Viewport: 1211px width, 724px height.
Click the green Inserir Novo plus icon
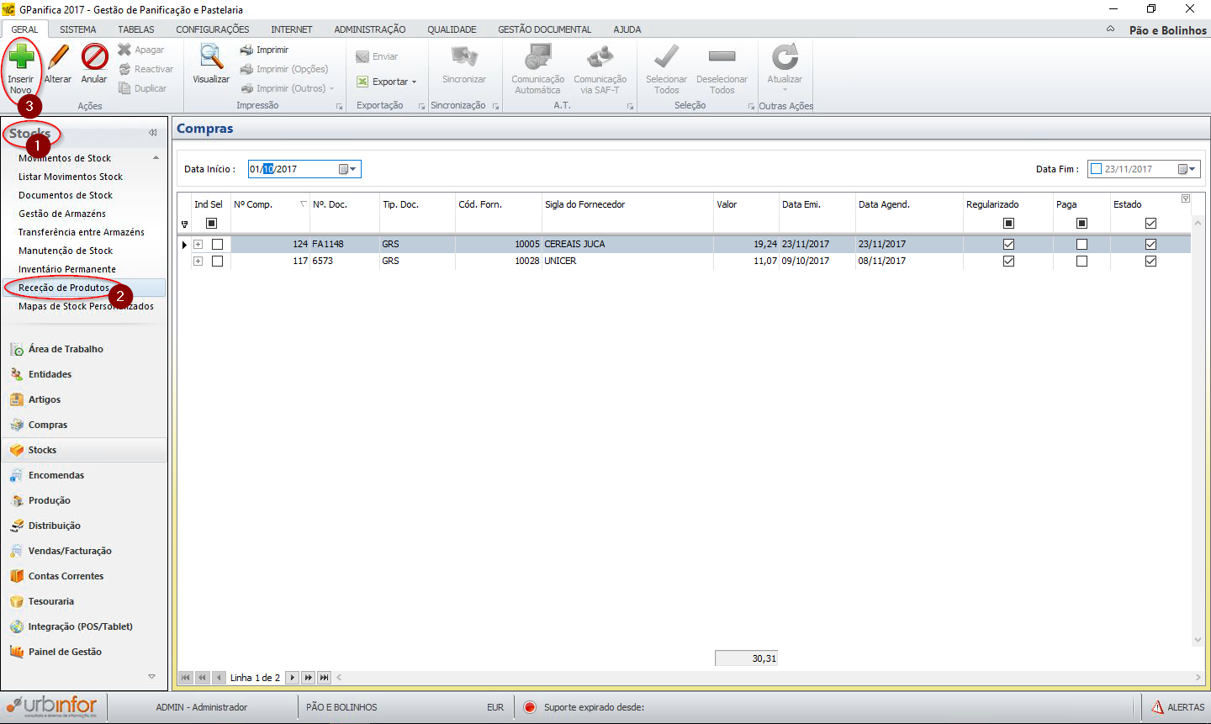point(21,57)
